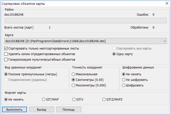
Task: Set map format to SIT/MAP
Action: (44, 100)
